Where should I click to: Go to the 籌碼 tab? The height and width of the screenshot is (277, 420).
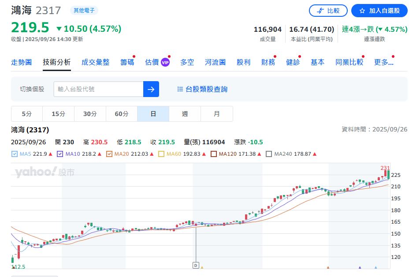pyautogui.click(x=127, y=62)
